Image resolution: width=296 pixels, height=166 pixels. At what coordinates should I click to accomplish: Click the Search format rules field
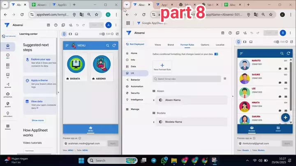[x=187, y=79]
